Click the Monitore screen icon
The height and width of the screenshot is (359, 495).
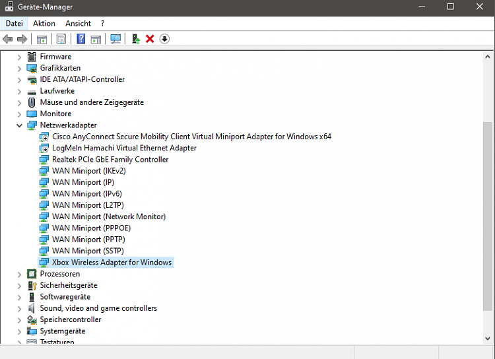tap(32, 114)
